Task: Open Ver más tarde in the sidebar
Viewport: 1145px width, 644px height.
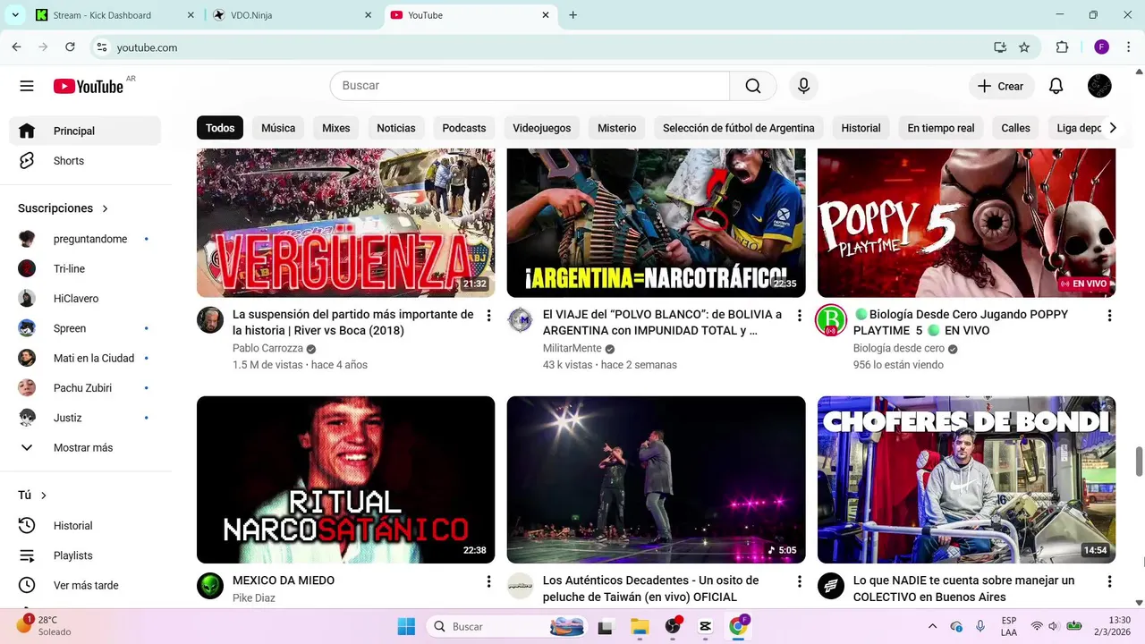Action: click(85, 585)
